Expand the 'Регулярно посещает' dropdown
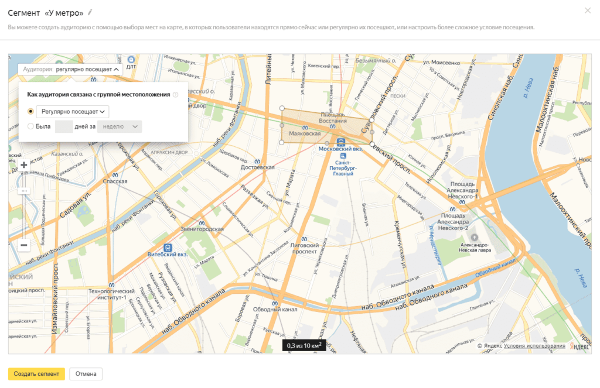This screenshot has height=388, width=600. [x=73, y=112]
